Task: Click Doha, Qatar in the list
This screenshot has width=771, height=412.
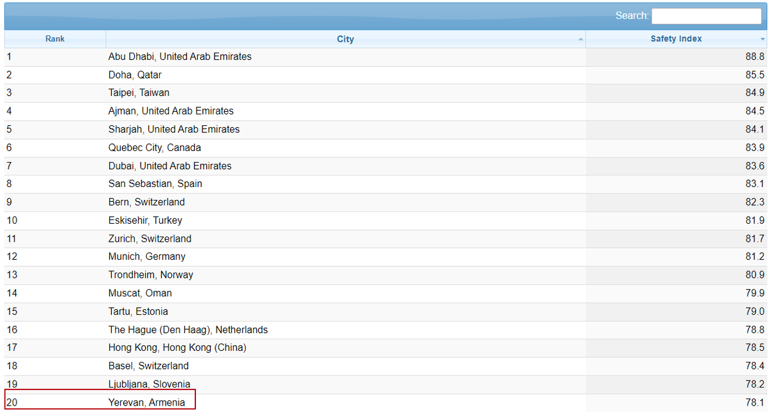Action: click(135, 75)
